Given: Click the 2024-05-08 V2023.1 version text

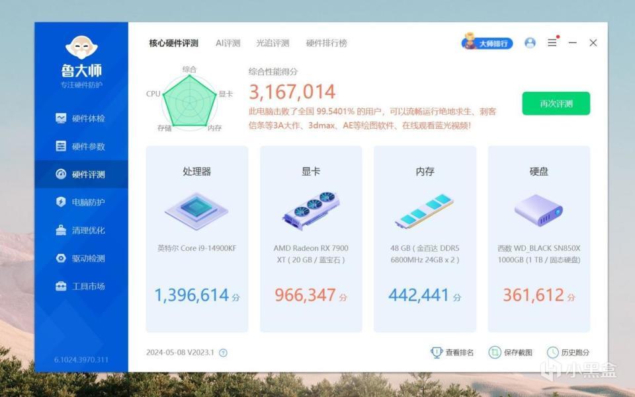Looking at the screenshot, I should click(180, 353).
